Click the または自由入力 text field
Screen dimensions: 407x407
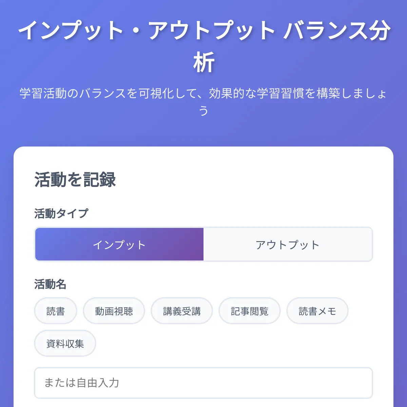[x=203, y=383]
